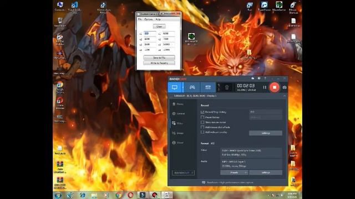355x199 pixels.
Task: Open the Home section in Bandicam sidebar
Action: point(179,104)
